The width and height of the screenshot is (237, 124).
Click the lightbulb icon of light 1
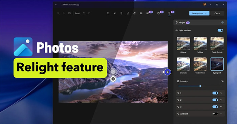pyautogui.click(x=178, y=93)
